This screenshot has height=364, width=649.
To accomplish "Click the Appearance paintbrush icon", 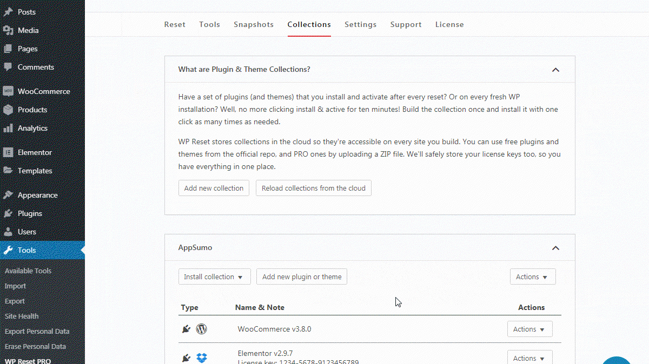I will coord(8,195).
